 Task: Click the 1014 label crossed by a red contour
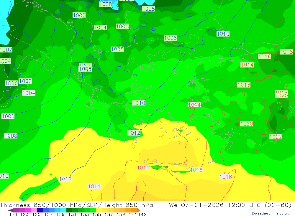click(x=194, y=105)
